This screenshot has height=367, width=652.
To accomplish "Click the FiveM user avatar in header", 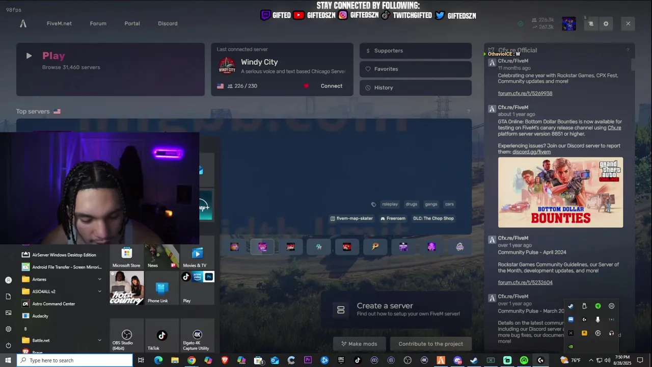I will click(569, 23).
